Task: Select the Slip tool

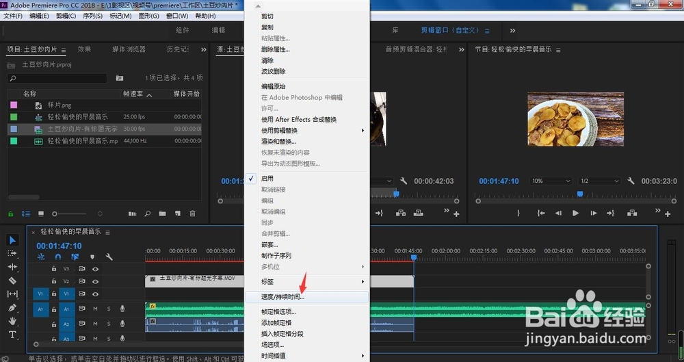Action: [x=12, y=294]
